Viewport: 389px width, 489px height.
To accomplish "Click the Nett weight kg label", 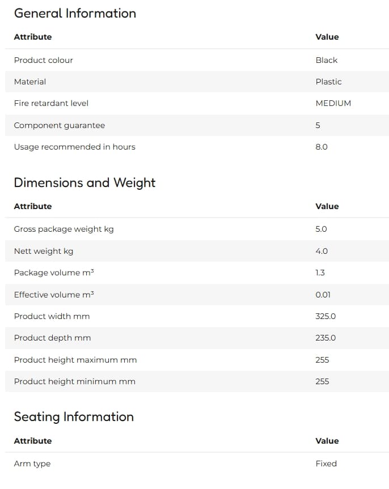I will (x=44, y=251).
